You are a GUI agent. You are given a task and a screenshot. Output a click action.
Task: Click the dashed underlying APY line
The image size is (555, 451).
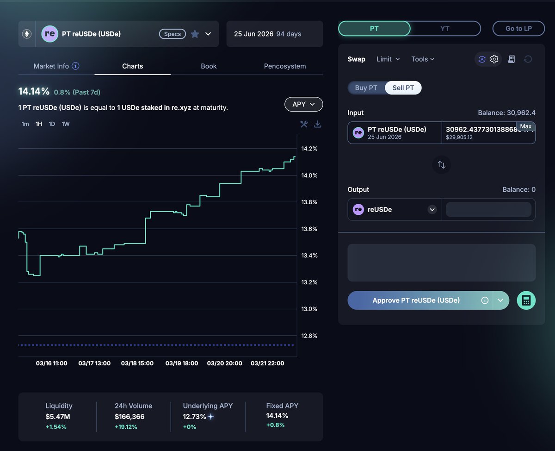tap(157, 345)
